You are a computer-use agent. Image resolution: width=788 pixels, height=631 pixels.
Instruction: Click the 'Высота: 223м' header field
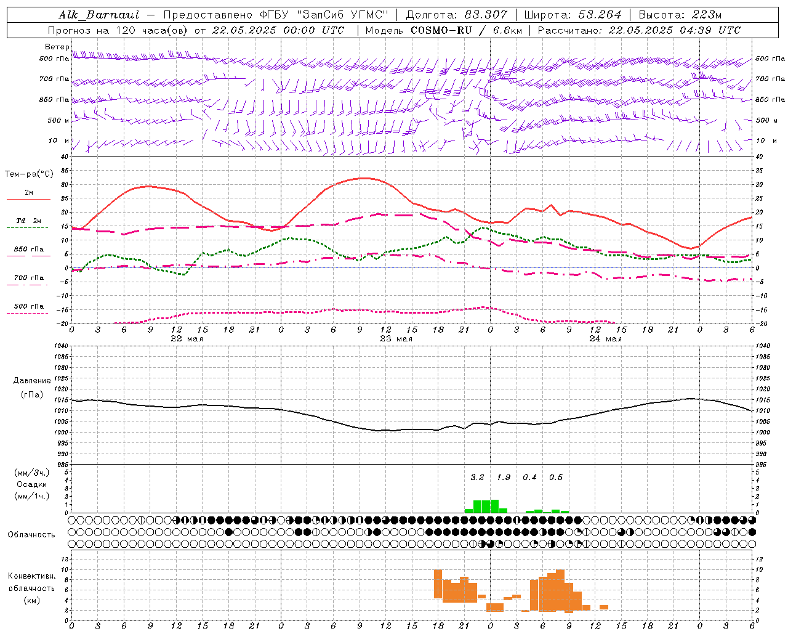tap(680, 15)
